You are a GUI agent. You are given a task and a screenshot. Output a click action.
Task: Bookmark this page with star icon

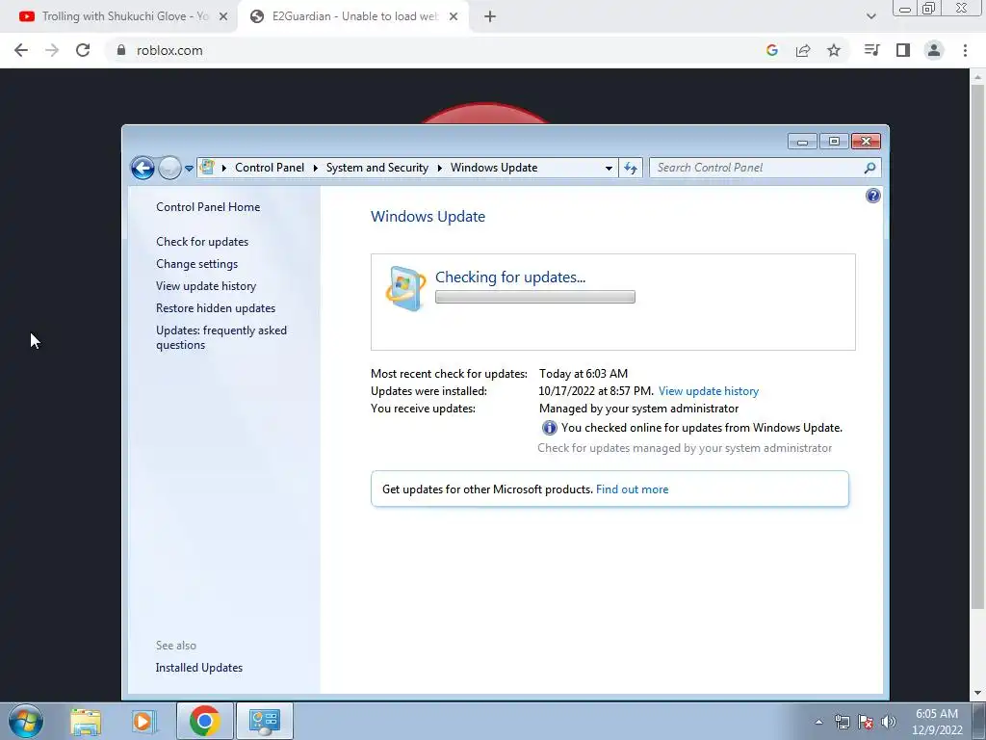[834, 50]
